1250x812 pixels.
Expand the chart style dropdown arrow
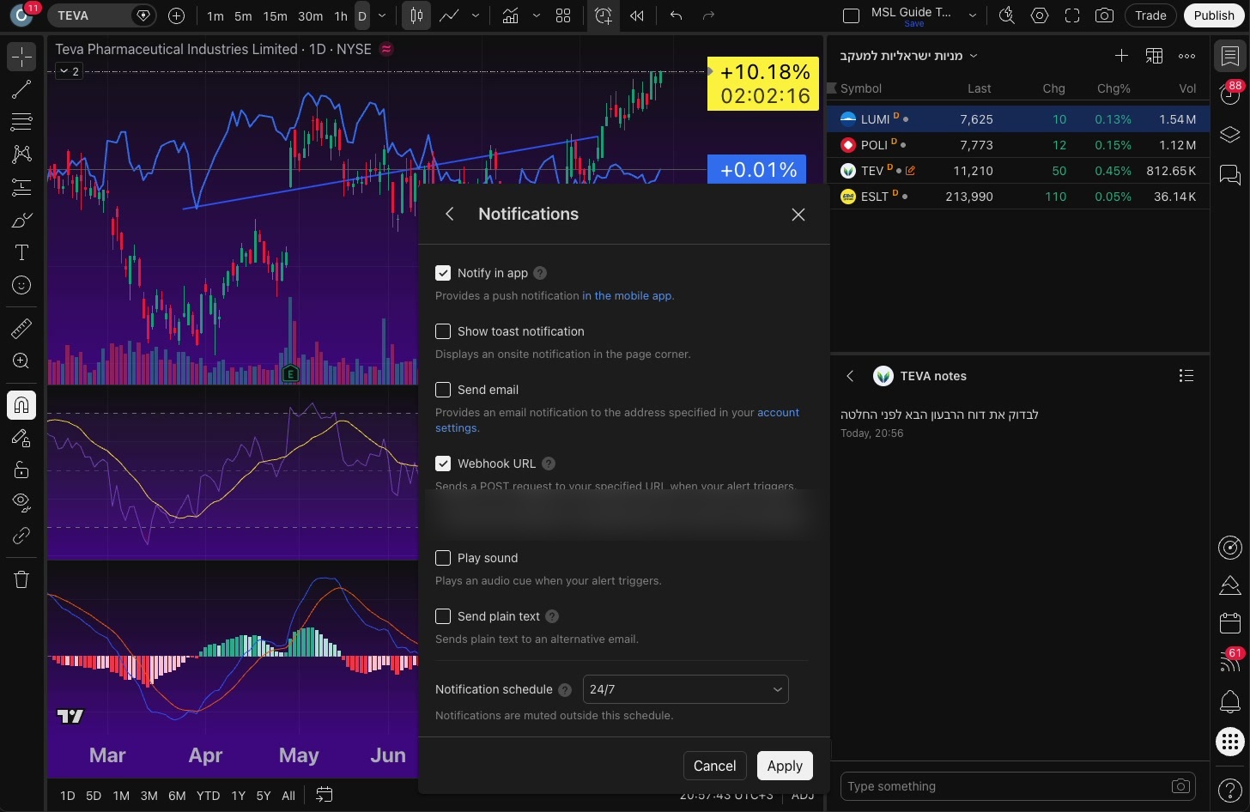coord(476,15)
